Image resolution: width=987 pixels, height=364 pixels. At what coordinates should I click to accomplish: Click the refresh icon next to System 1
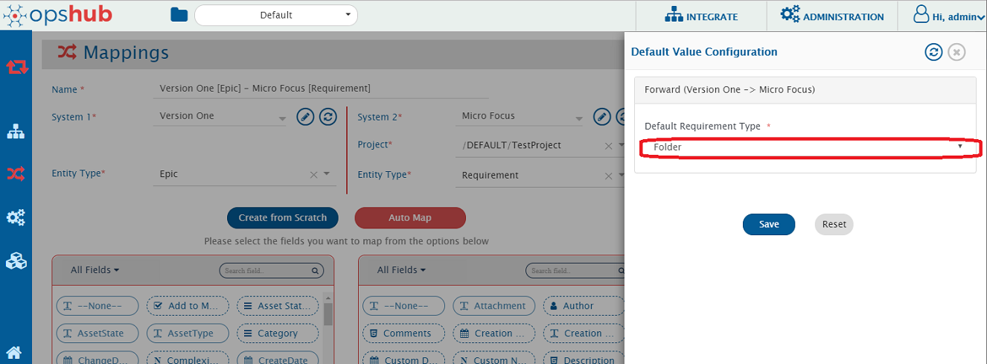tap(328, 117)
